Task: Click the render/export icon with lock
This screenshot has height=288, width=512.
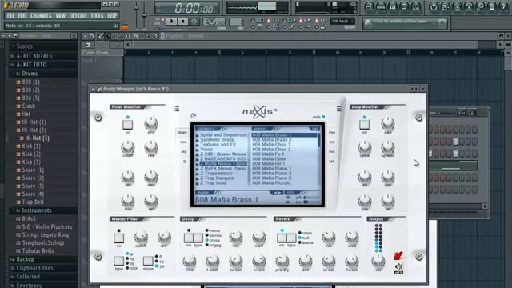Action: click(457, 6)
